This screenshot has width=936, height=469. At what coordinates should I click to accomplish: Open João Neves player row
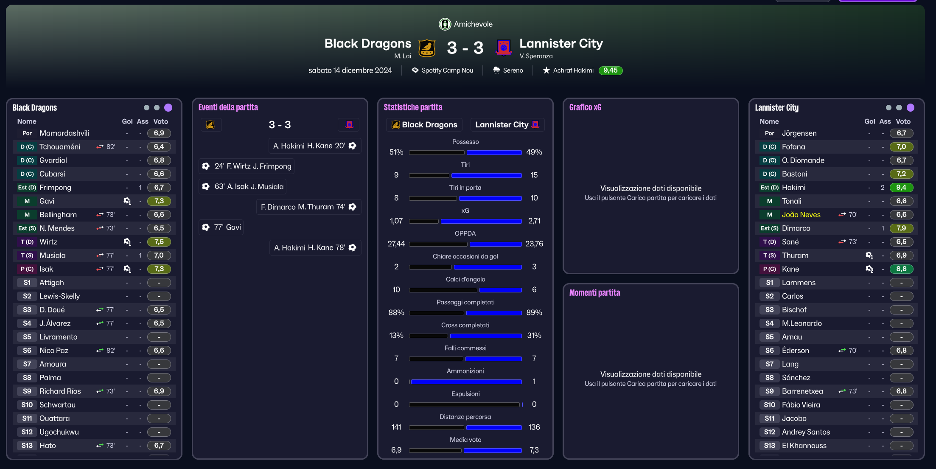click(x=836, y=215)
